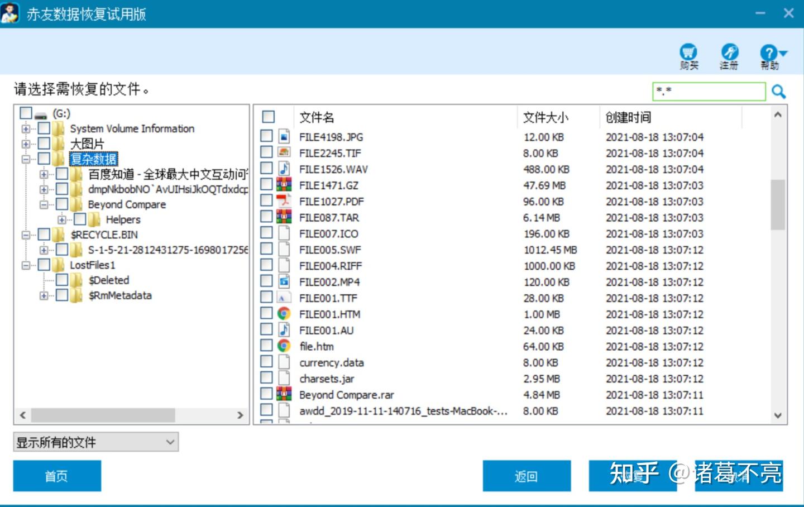
Task: Sort by 文件大小 column header
Action: [545, 117]
